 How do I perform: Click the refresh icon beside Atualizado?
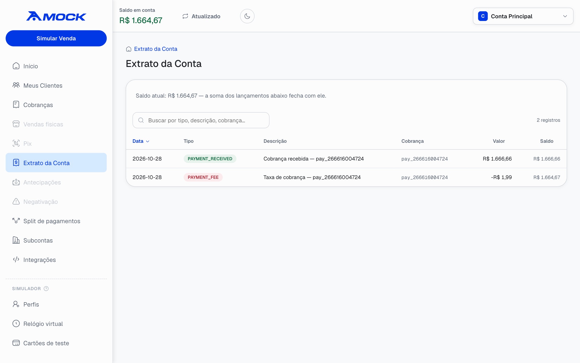(x=185, y=16)
